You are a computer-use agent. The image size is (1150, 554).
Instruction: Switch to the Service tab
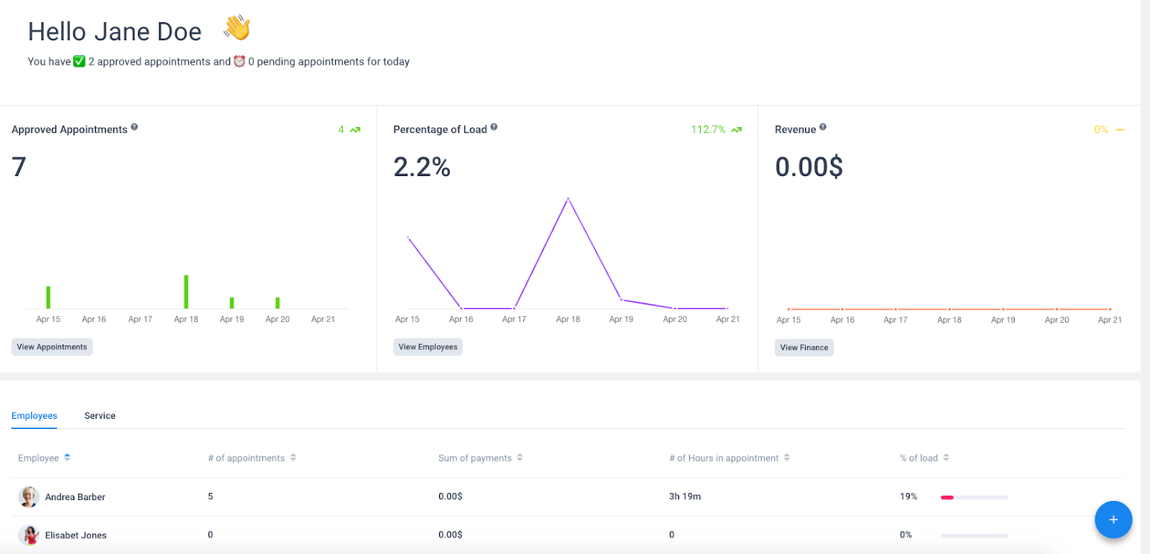[100, 416]
